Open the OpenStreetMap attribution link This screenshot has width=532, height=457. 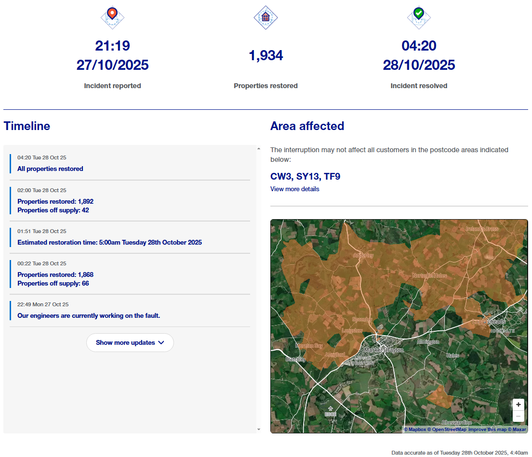[x=447, y=430]
